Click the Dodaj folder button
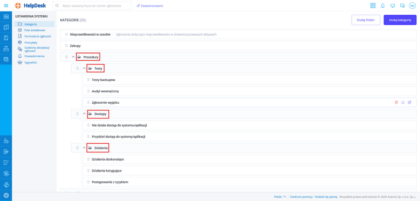Screen dimensions: 420x201 pyautogui.click(x=366, y=20)
